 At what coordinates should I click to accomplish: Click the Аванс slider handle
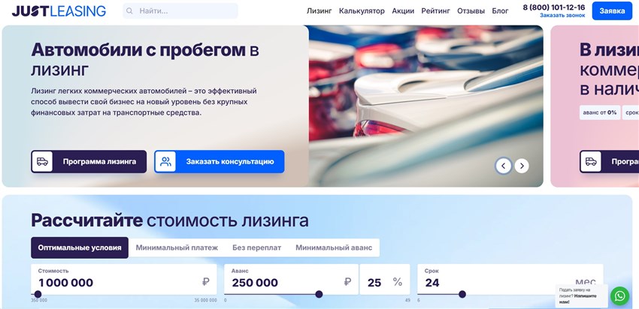[319, 294]
